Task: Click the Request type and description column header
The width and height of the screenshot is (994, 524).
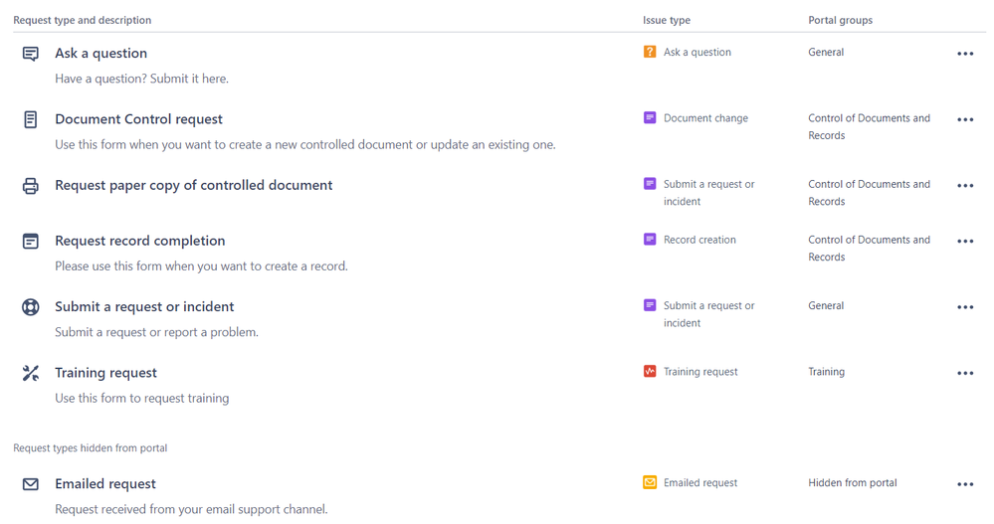Action: click(83, 20)
